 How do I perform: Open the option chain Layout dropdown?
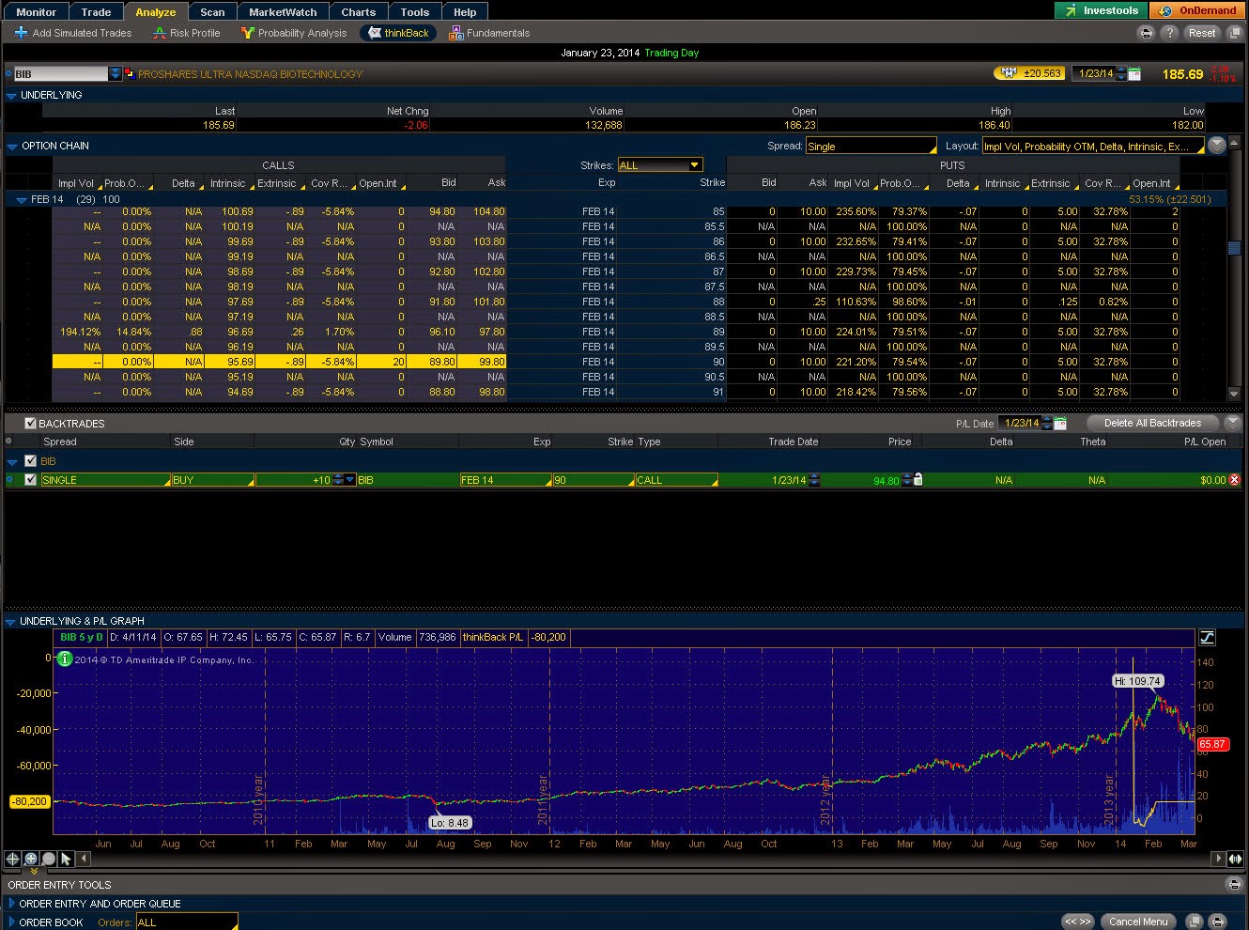pos(1094,146)
